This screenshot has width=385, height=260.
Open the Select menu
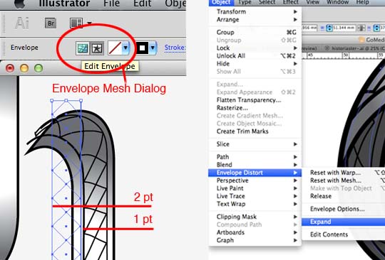pos(267,2)
